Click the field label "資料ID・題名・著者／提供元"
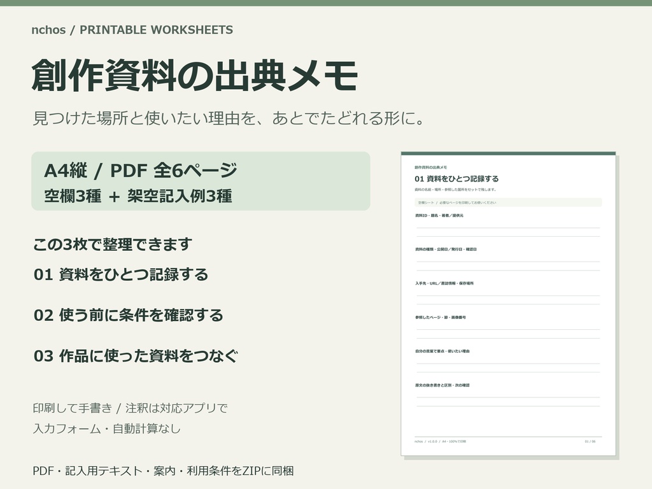The width and height of the screenshot is (652, 489). [439, 215]
